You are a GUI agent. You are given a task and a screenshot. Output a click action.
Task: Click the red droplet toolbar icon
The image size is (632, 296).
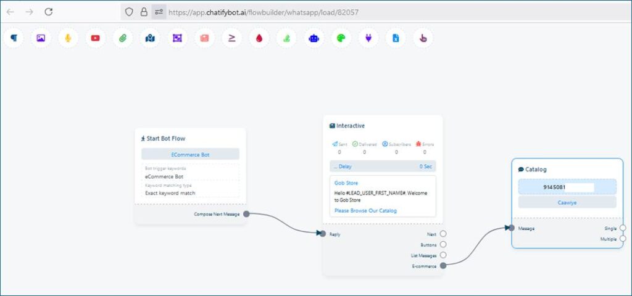click(x=259, y=38)
